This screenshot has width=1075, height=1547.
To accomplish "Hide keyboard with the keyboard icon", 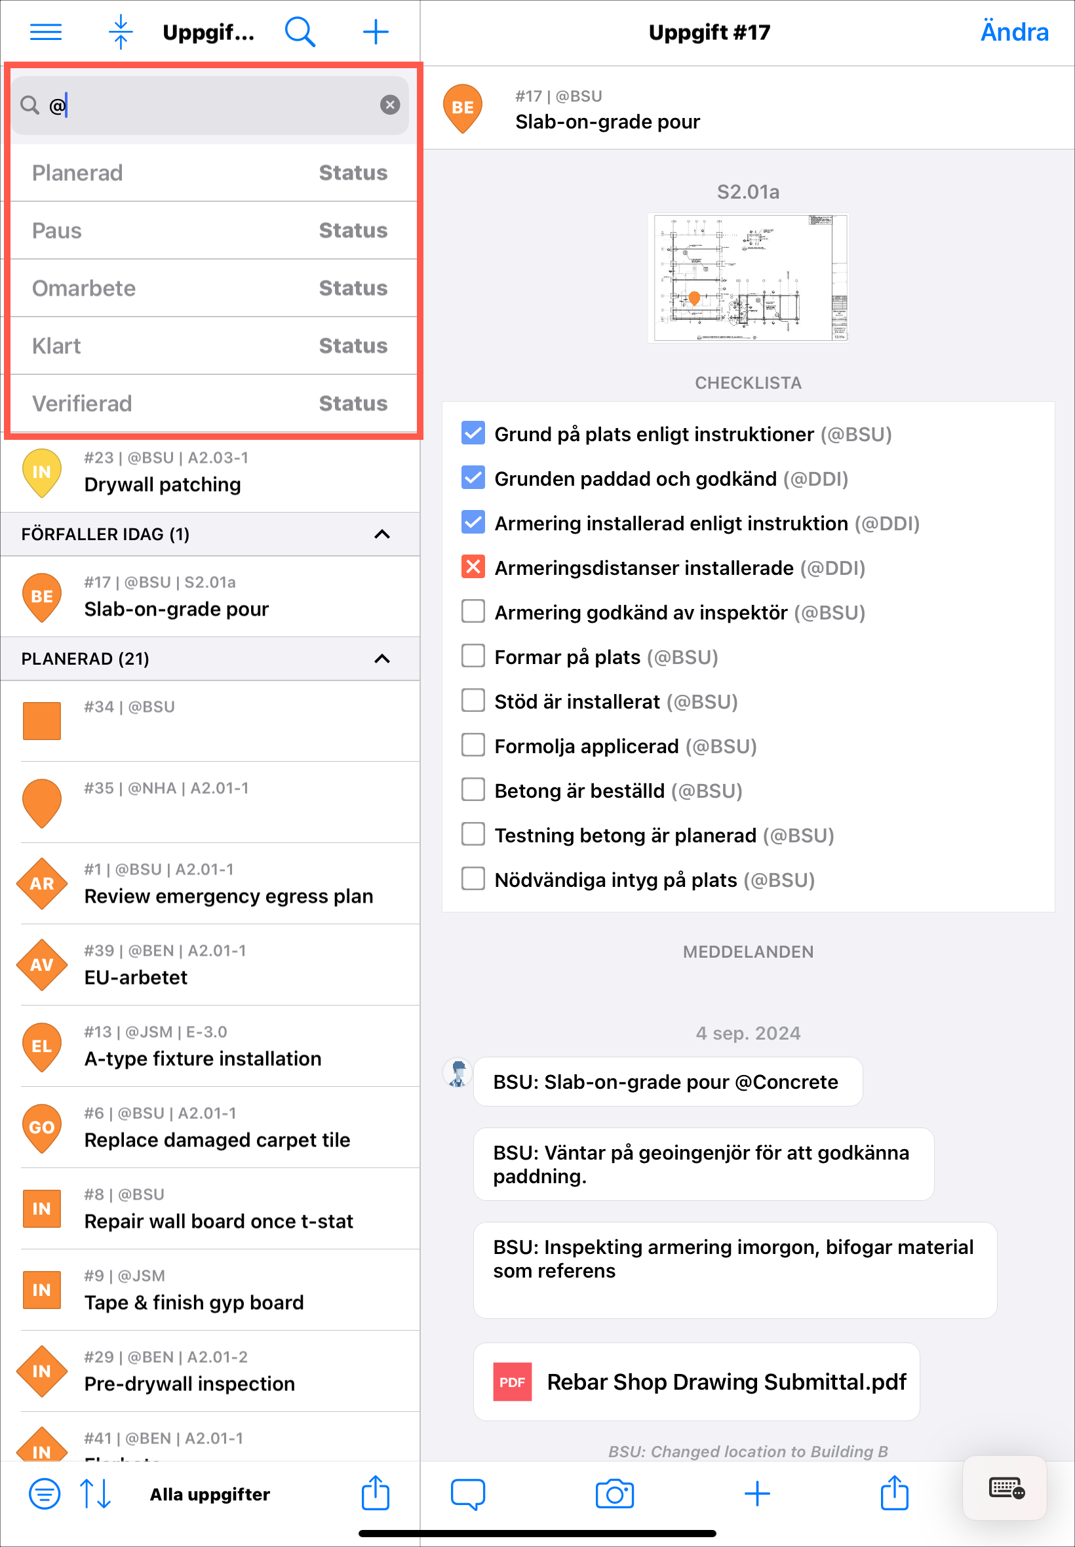I will 1006,1488.
